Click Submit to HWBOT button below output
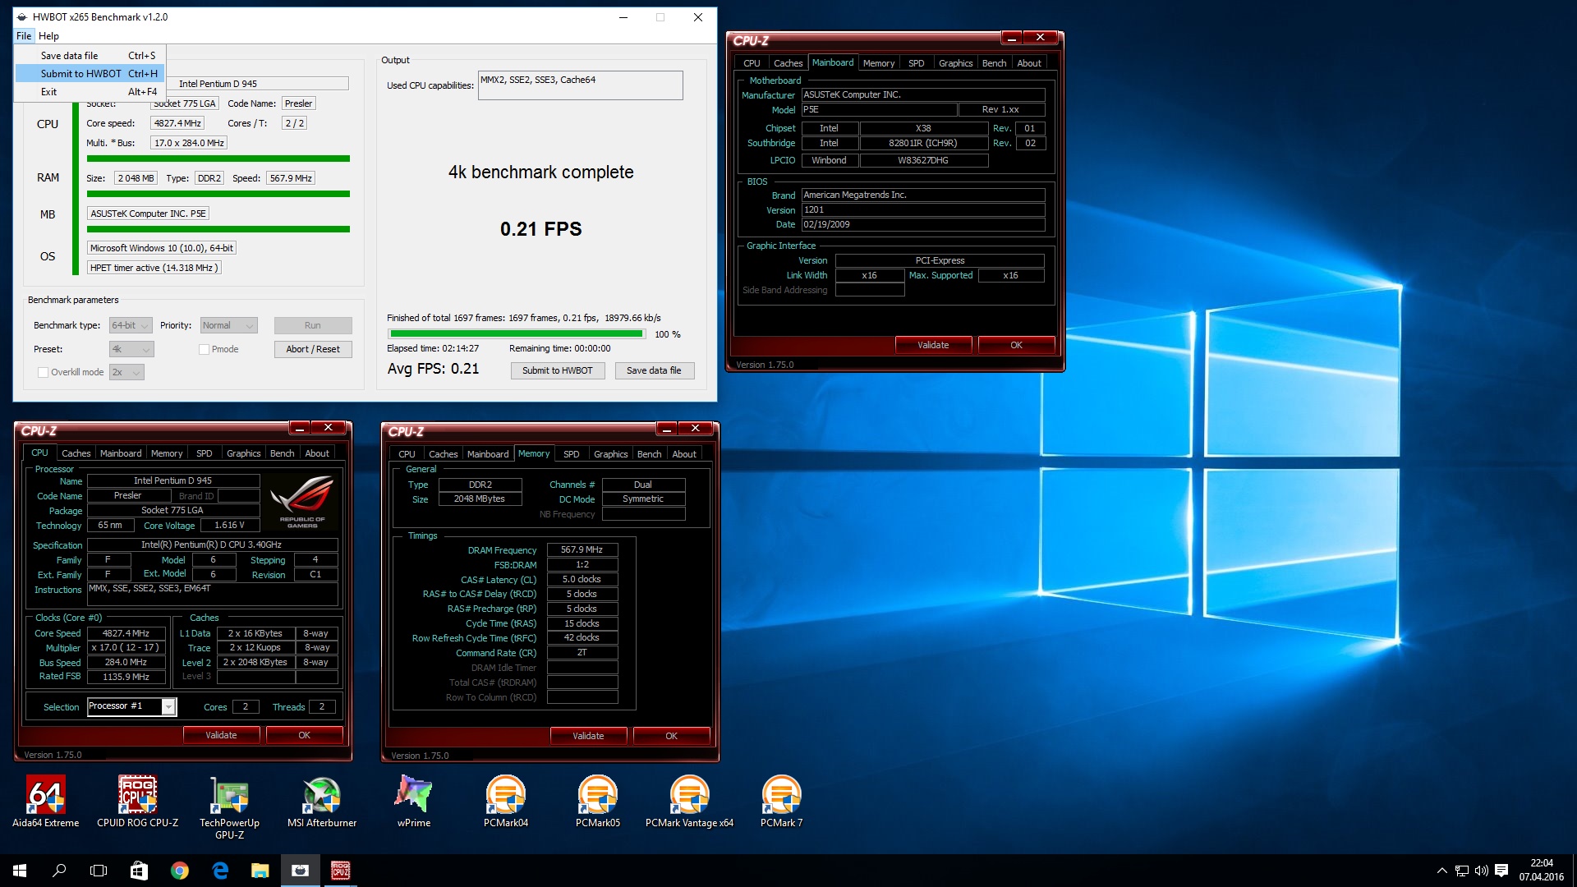This screenshot has width=1577, height=887. (557, 370)
